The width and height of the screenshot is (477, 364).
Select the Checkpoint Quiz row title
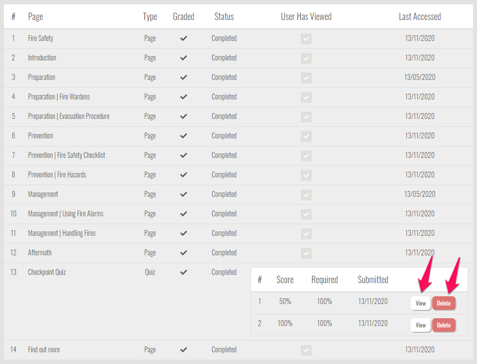click(47, 272)
